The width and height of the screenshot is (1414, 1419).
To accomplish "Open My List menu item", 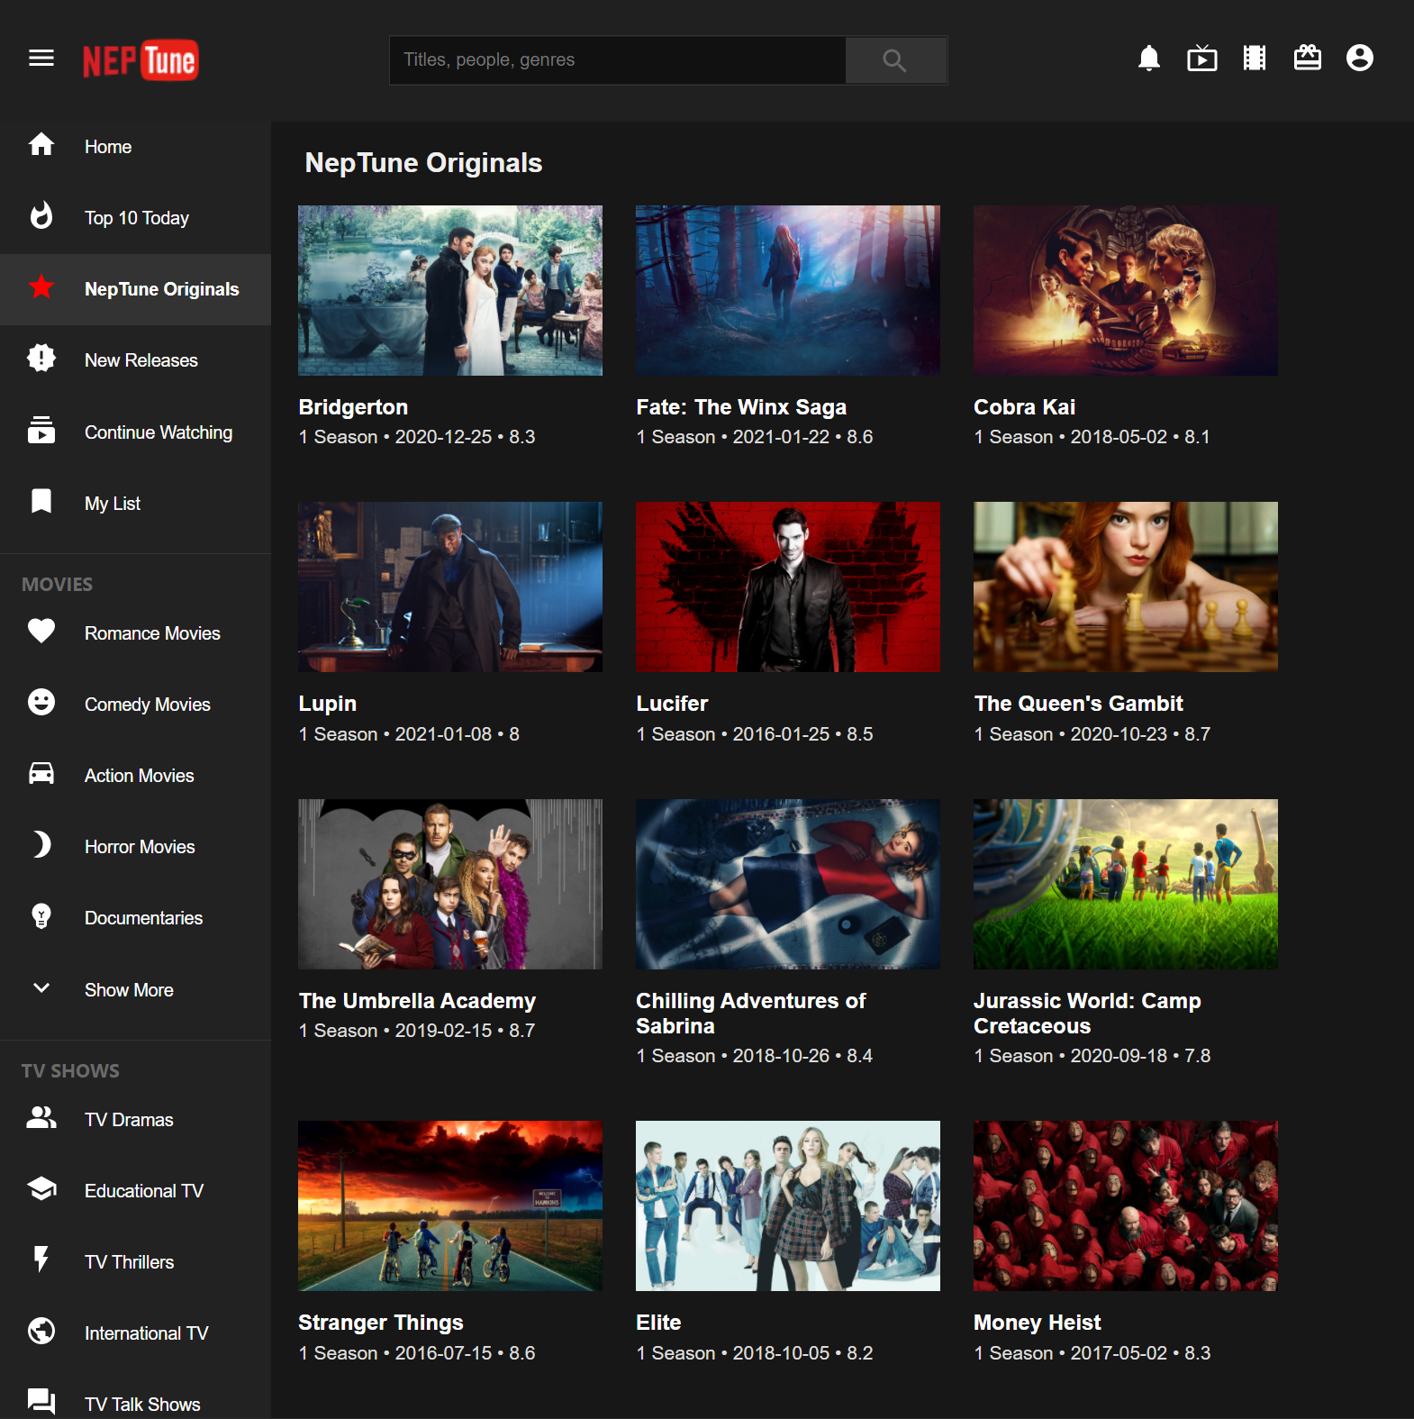I will [x=113, y=504].
